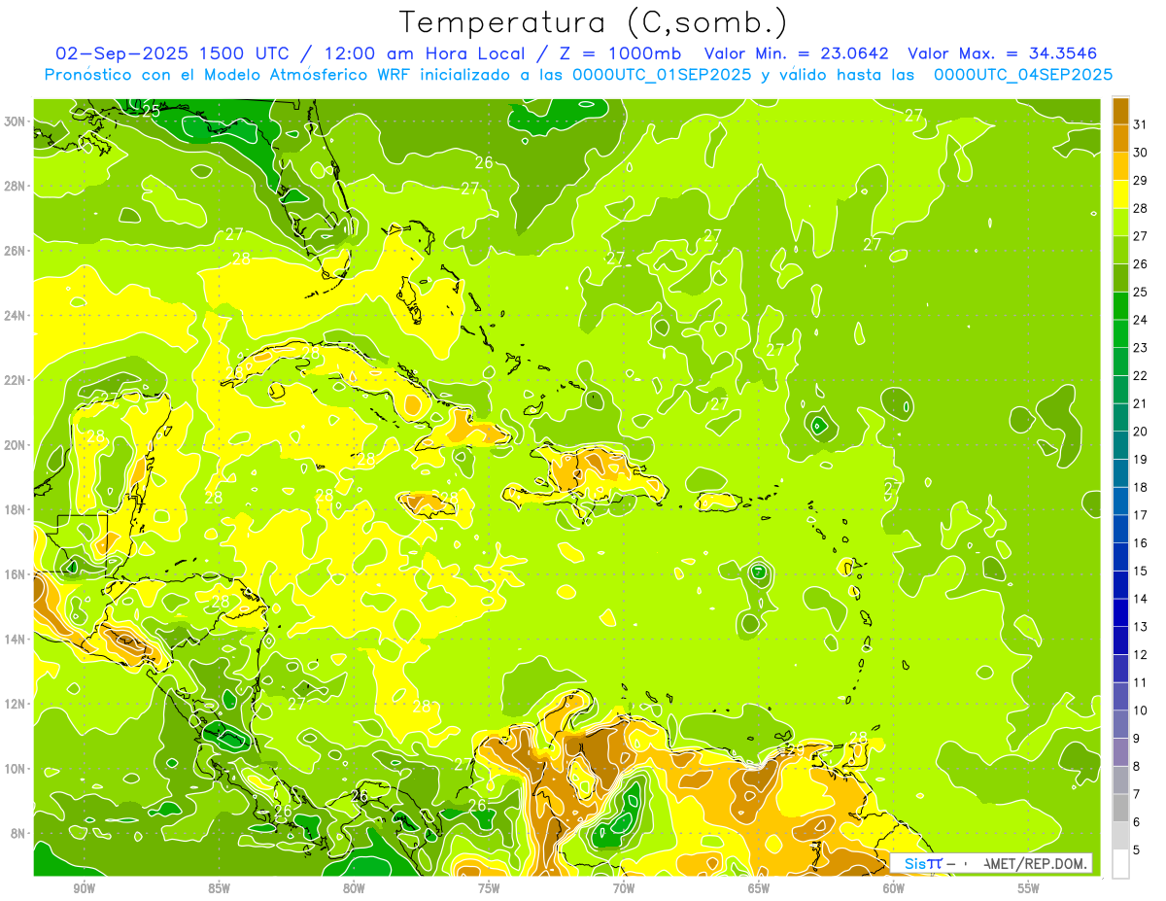The width and height of the screenshot is (1166, 901).
Task: Click the 85W longitude axis label
Action: tap(219, 888)
